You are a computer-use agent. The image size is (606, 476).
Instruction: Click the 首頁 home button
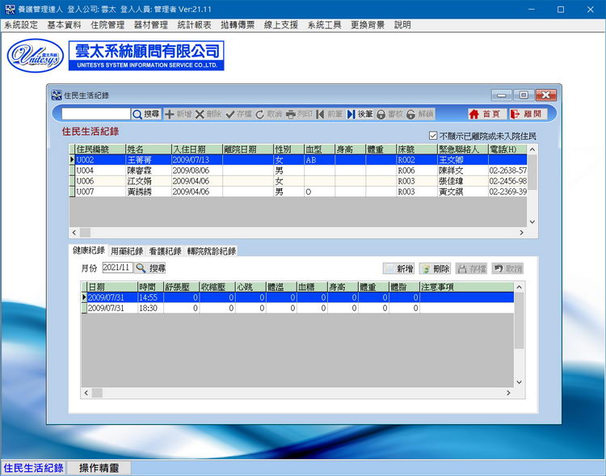(485, 115)
